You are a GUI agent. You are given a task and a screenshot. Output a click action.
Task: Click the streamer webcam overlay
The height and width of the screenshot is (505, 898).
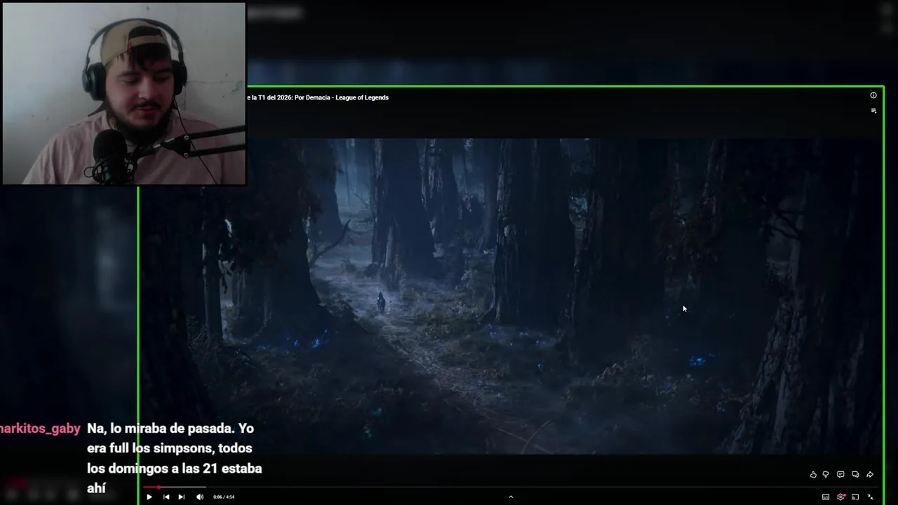click(x=123, y=93)
